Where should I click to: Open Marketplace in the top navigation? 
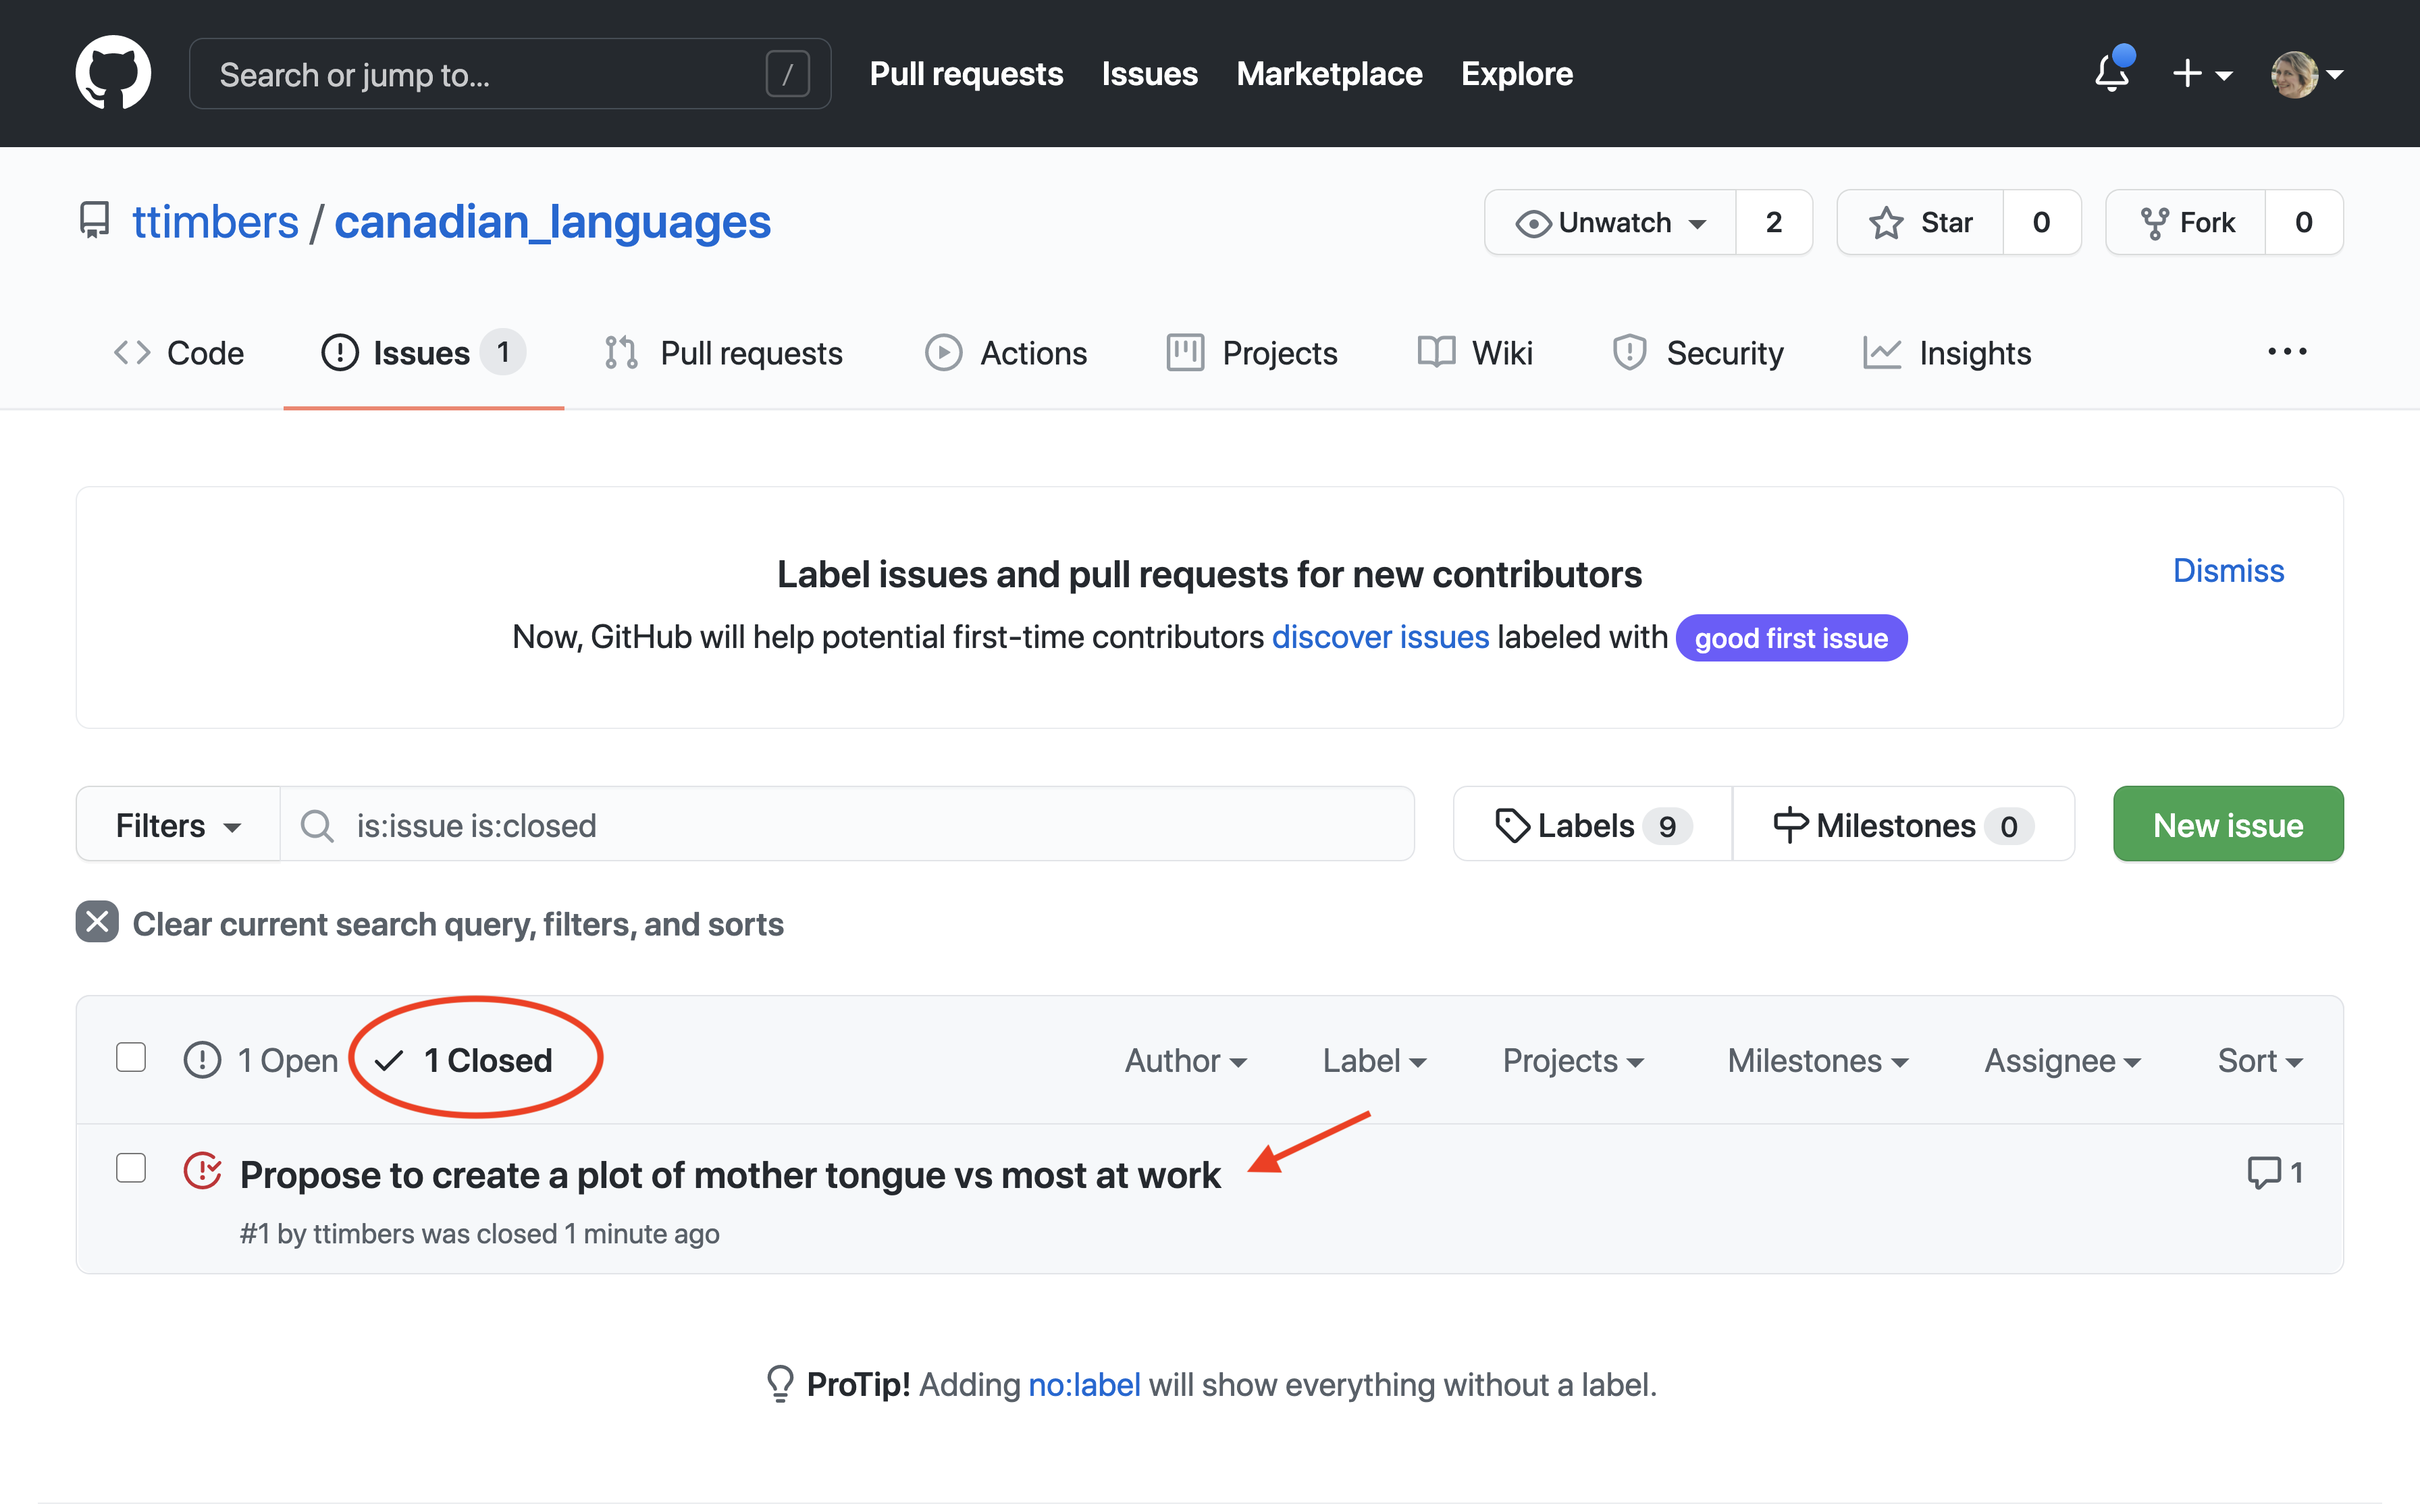[1329, 74]
